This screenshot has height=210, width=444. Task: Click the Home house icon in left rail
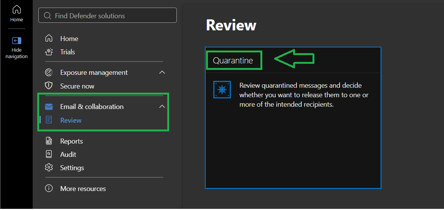[x=16, y=9]
